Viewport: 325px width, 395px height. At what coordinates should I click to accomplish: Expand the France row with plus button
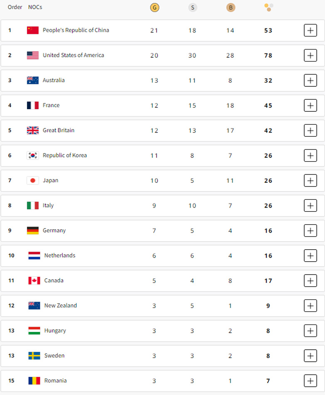click(x=310, y=105)
